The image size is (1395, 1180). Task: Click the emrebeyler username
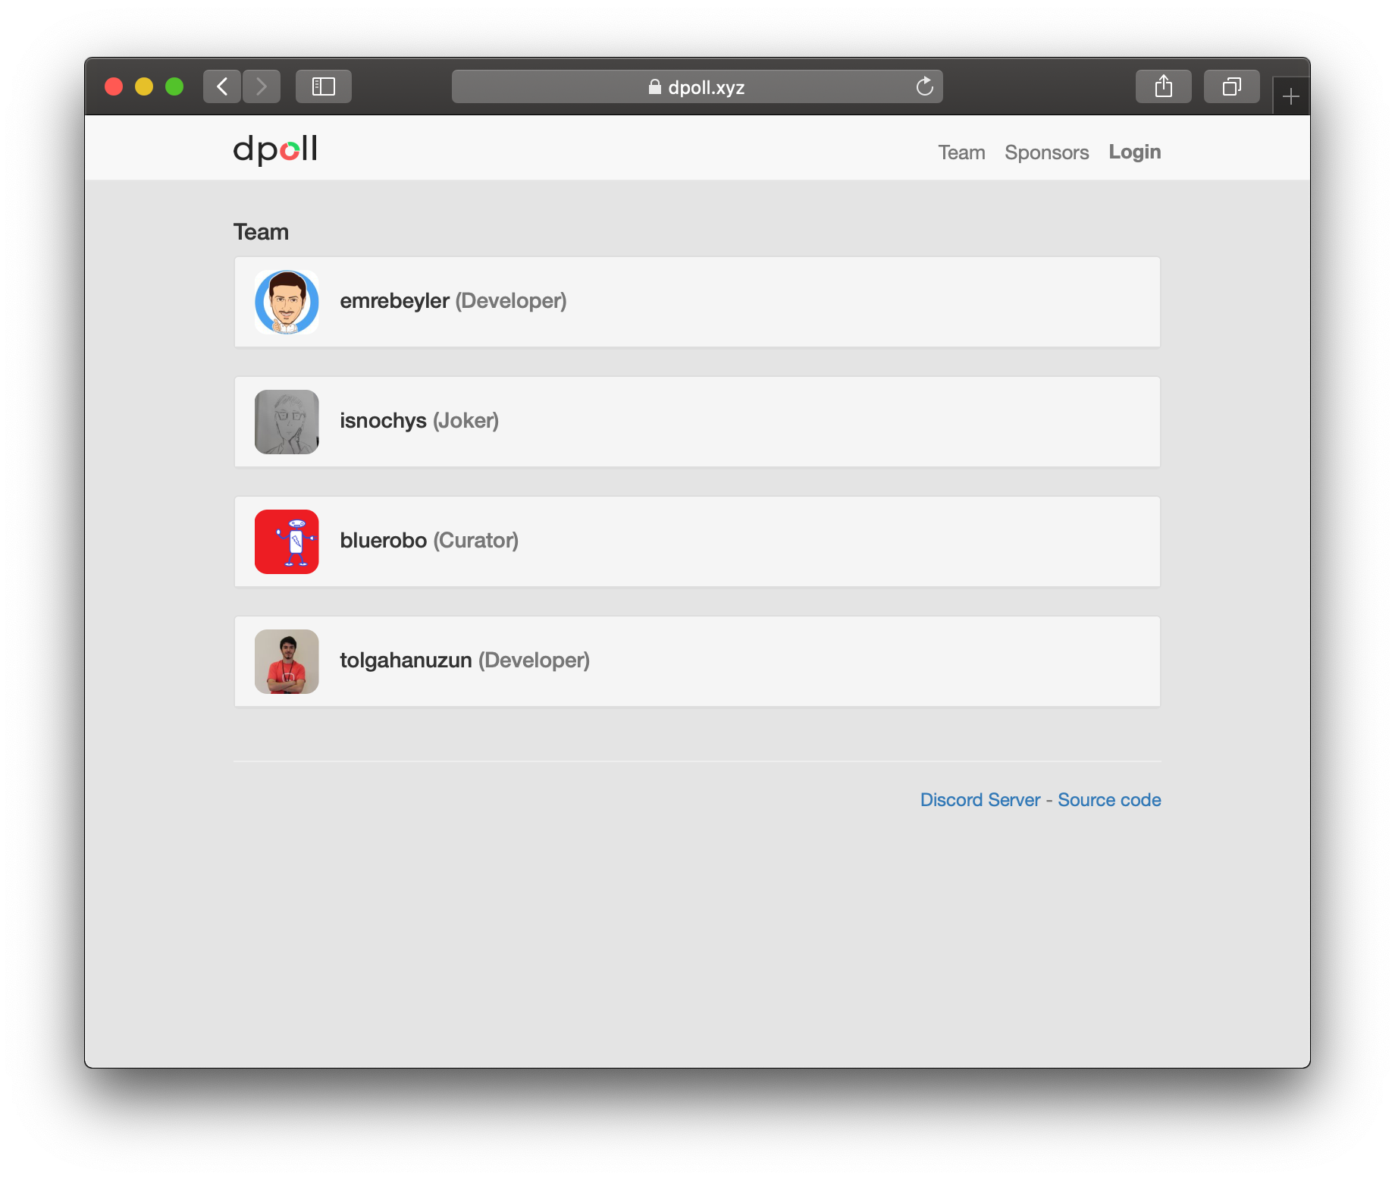395,301
